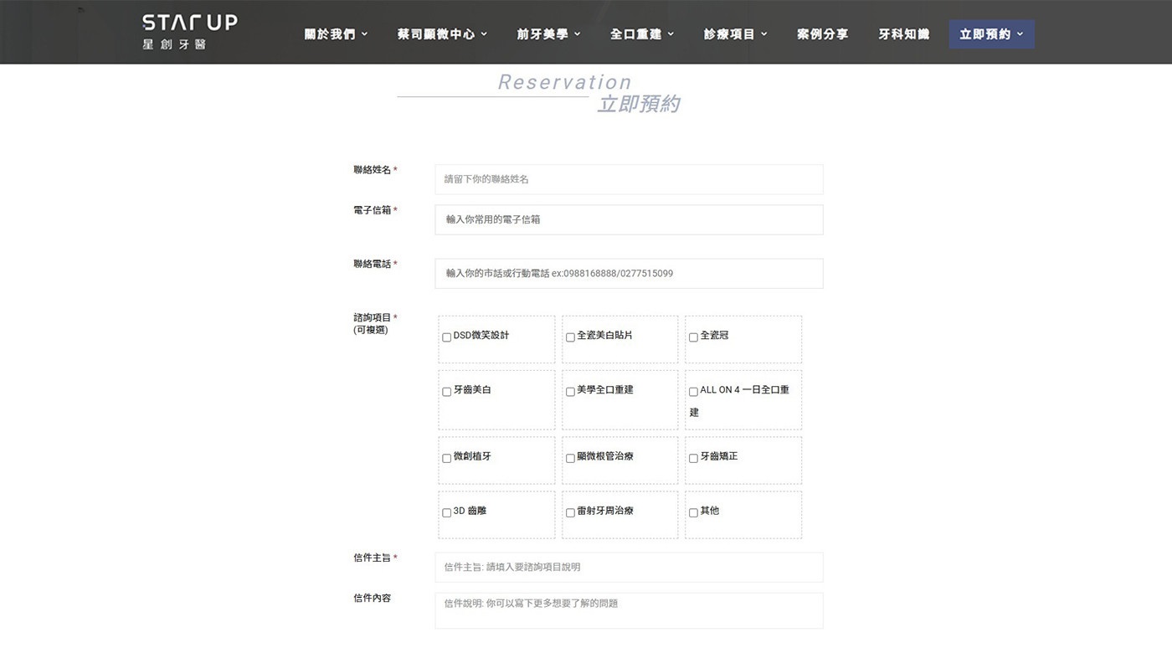Expand chevron next to 診療項目
This screenshot has width=1172, height=648.
764,34
